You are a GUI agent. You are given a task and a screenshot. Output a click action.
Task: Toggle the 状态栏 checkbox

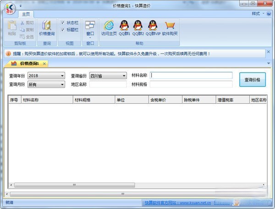click(63, 22)
